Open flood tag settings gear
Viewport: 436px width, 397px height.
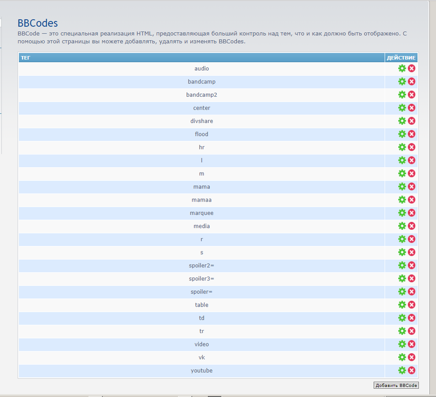point(402,134)
